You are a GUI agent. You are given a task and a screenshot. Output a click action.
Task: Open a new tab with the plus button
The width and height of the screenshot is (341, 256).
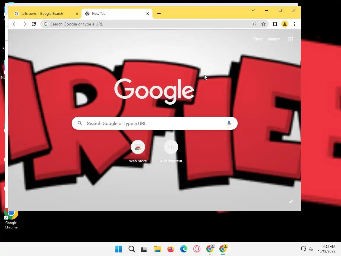tap(159, 14)
